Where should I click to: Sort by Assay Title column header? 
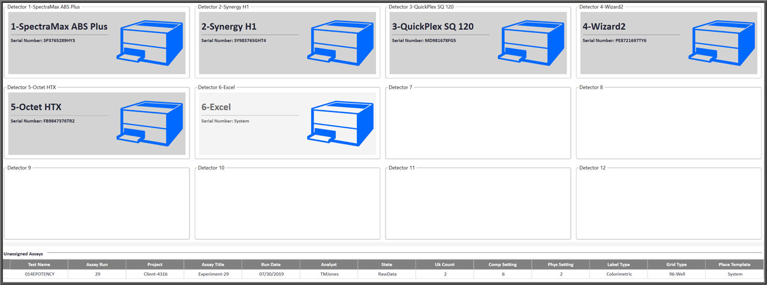coord(213,264)
